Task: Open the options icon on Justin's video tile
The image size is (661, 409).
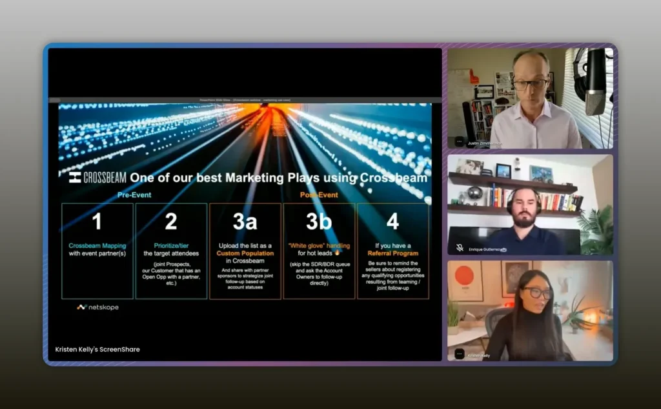Action: [459, 142]
